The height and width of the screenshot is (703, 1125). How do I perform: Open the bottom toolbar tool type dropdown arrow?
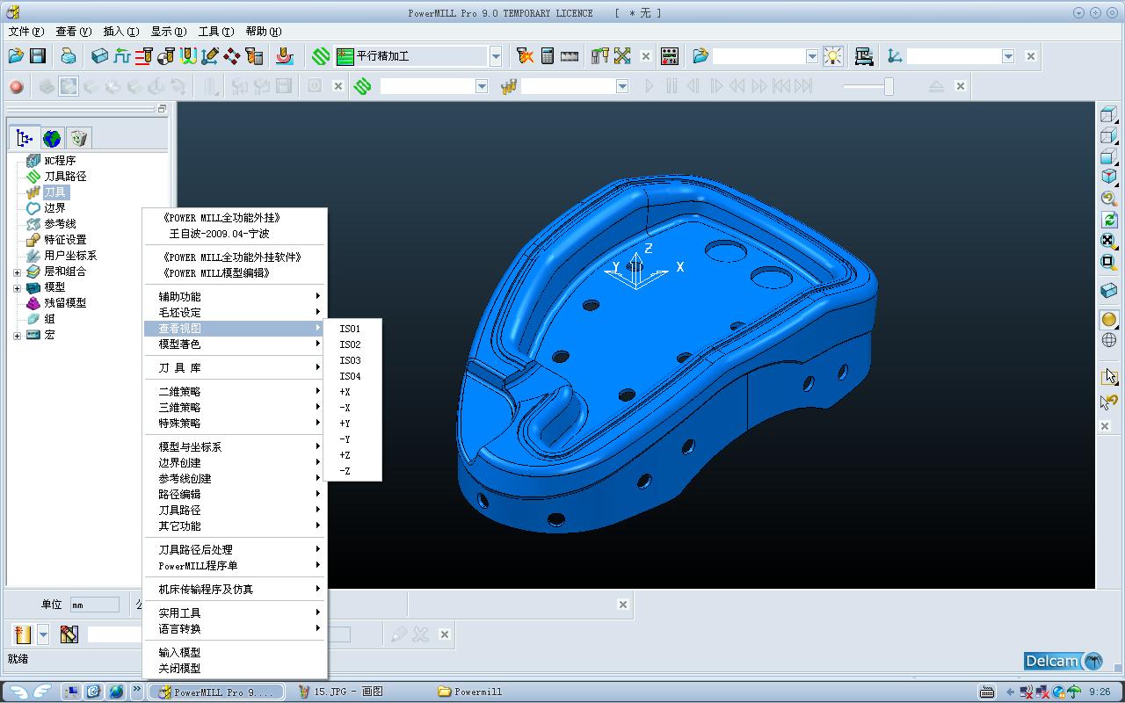coord(43,634)
